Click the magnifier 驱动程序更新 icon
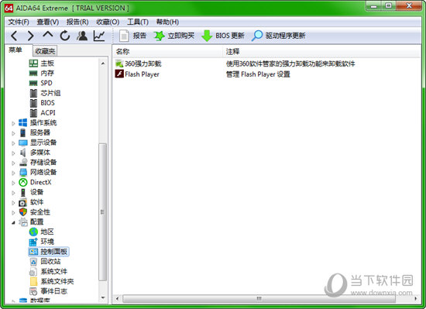This screenshot has height=309, width=426. [257, 36]
